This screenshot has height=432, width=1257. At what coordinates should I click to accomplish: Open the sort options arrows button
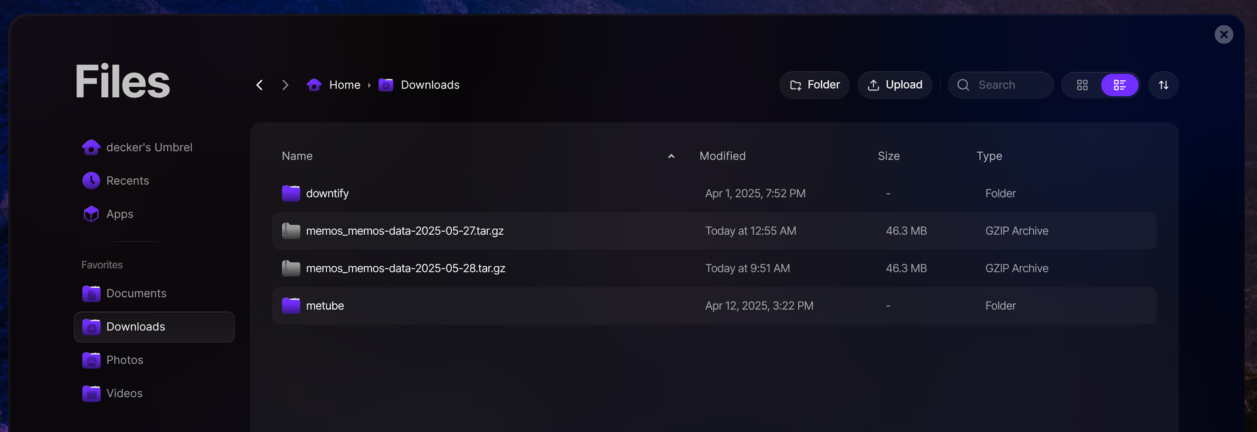tap(1163, 85)
